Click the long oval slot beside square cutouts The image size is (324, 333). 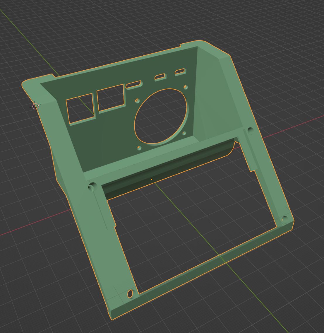(x=134, y=85)
